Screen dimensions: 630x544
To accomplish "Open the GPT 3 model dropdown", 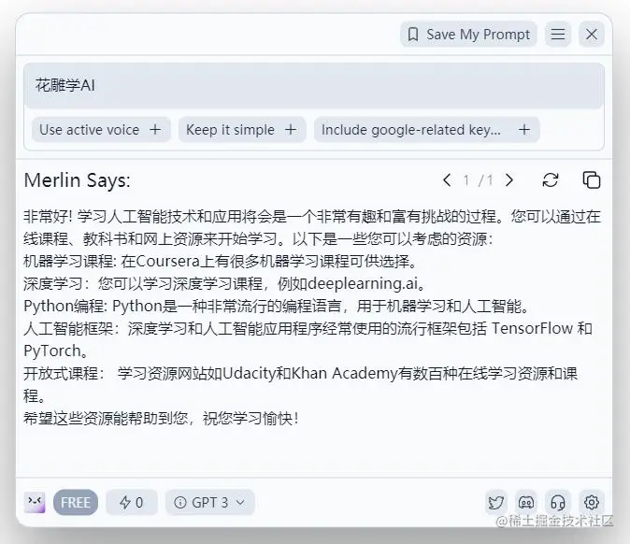I will pyautogui.click(x=209, y=502).
